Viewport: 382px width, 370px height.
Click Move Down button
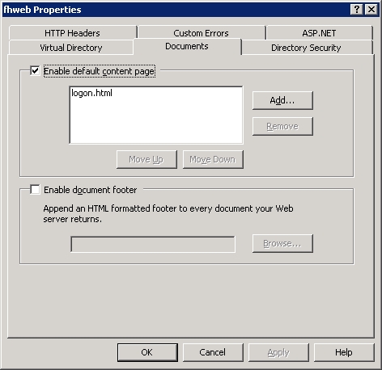click(213, 159)
